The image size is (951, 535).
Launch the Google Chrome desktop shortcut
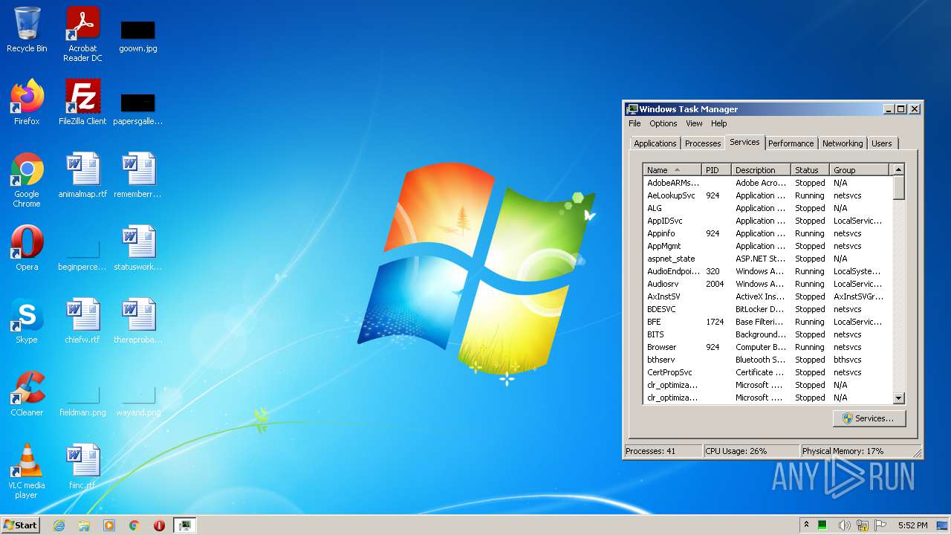coord(27,180)
